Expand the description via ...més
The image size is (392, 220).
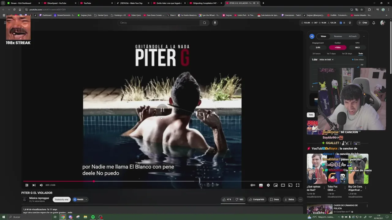pos(69,213)
